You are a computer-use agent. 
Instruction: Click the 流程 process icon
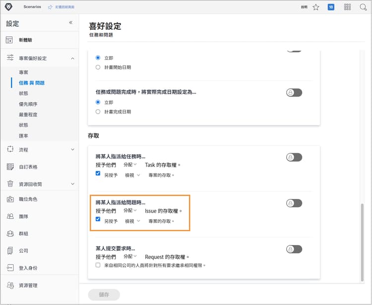tap(10, 149)
